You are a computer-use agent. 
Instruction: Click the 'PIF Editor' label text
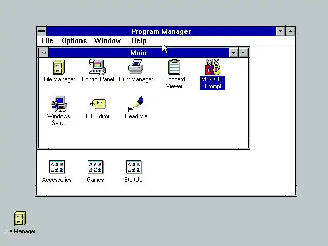tap(97, 116)
